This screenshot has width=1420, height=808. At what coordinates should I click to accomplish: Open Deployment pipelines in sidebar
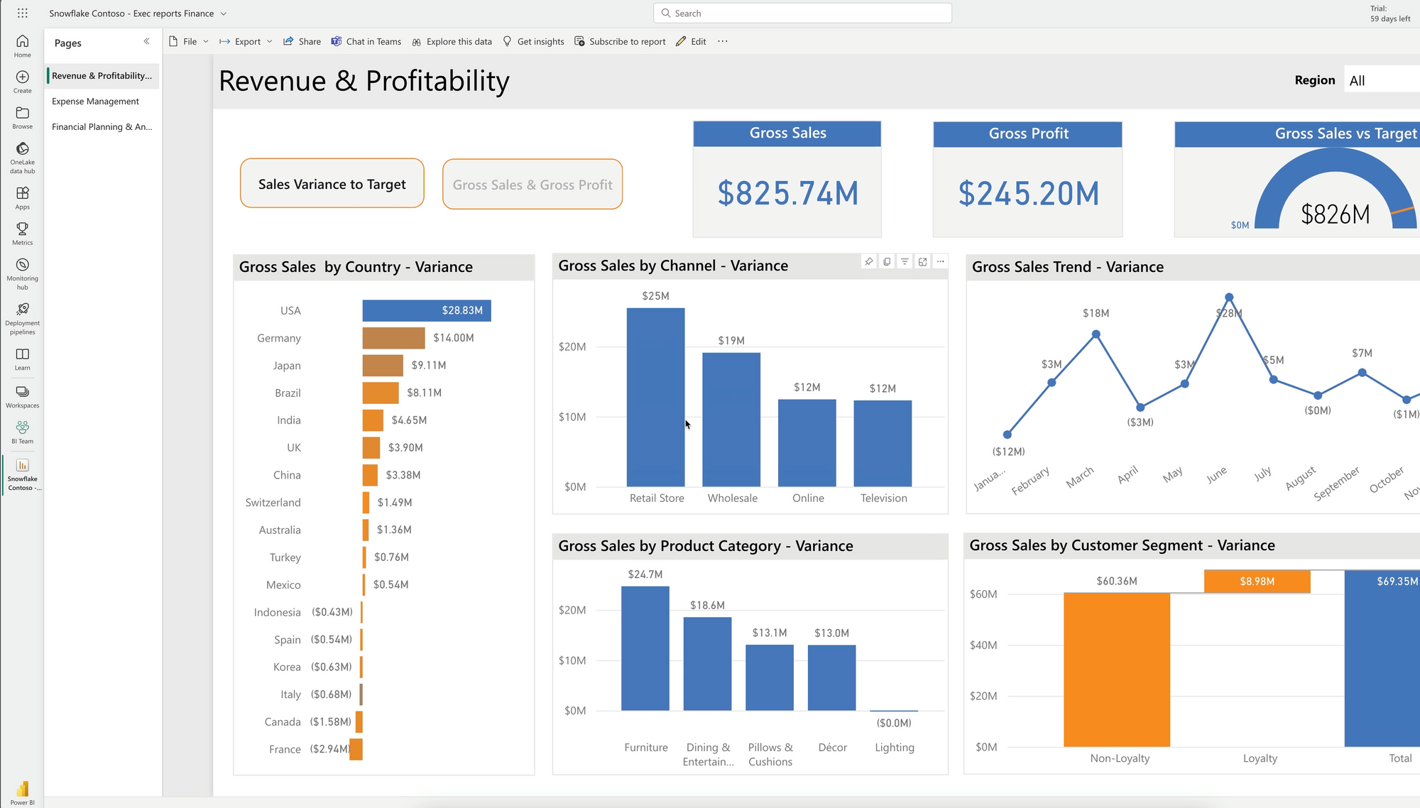pyautogui.click(x=23, y=317)
